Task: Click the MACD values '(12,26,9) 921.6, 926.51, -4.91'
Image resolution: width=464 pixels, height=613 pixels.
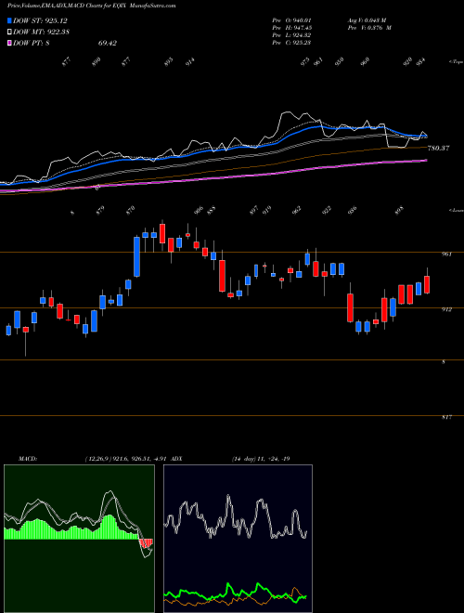Action: pos(126,459)
